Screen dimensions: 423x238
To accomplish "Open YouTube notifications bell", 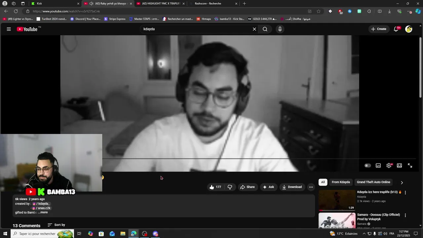I will click(396, 29).
